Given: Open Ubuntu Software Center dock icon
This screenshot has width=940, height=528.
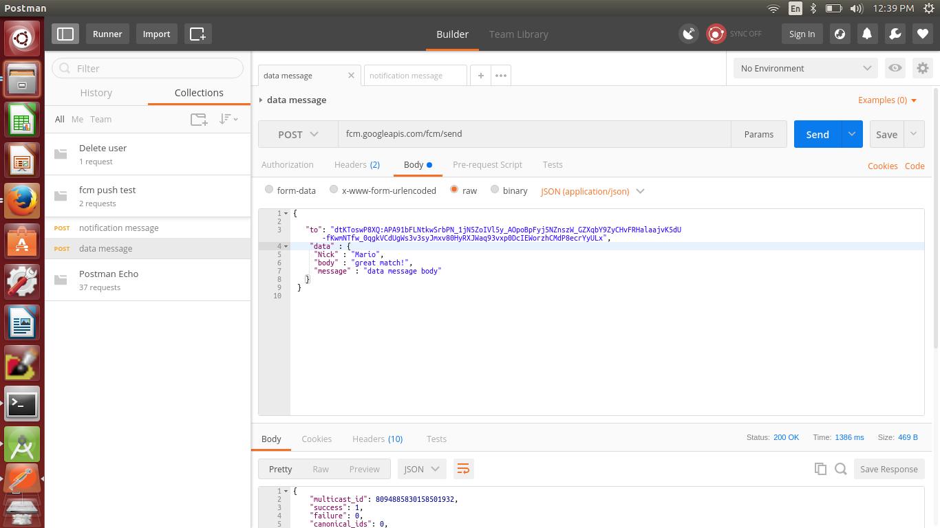Looking at the screenshot, I should click(x=22, y=241).
